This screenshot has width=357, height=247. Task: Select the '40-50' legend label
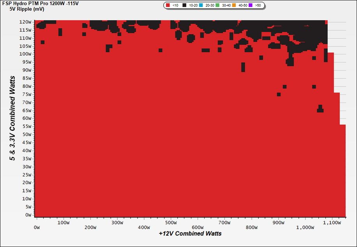click(x=243, y=5)
